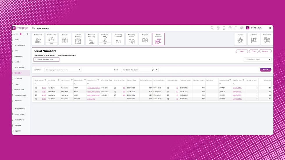Sort by Delivery Date column header

[x=131, y=80]
